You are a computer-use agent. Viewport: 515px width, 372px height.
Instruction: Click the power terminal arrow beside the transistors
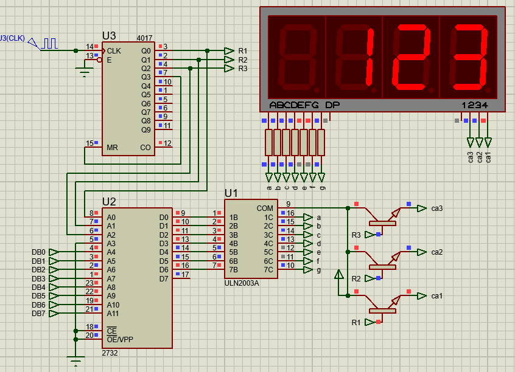point(339,275)
